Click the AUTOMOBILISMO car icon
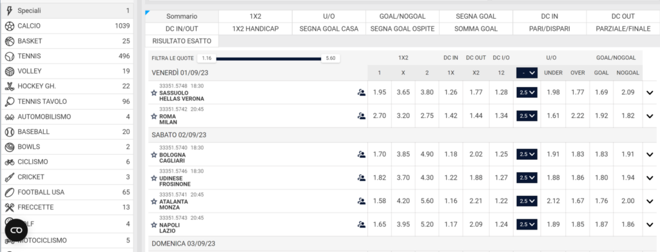 click(9, 117)
